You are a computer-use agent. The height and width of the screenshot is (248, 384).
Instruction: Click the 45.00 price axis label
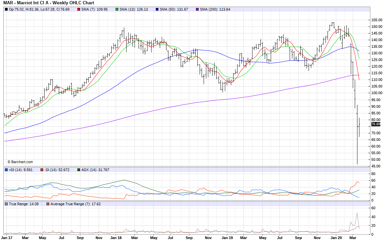[376, 166]
